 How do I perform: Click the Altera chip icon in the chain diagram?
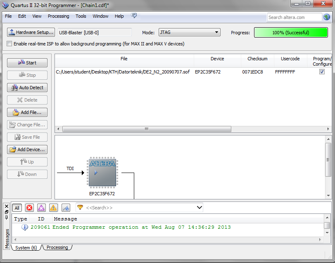102,173
